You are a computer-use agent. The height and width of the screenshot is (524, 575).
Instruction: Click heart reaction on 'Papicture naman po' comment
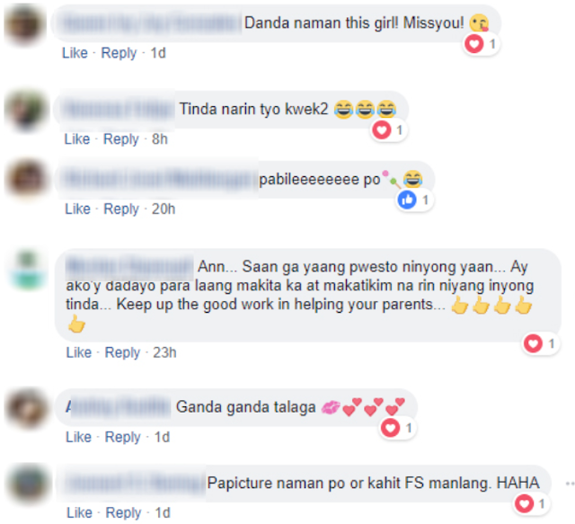click(x=524, y=504)
